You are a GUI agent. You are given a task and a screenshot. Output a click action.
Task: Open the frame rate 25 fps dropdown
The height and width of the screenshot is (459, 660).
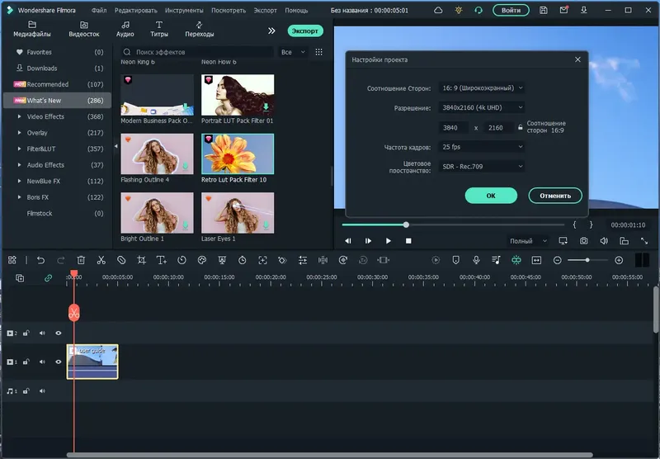tap(481, 147)
